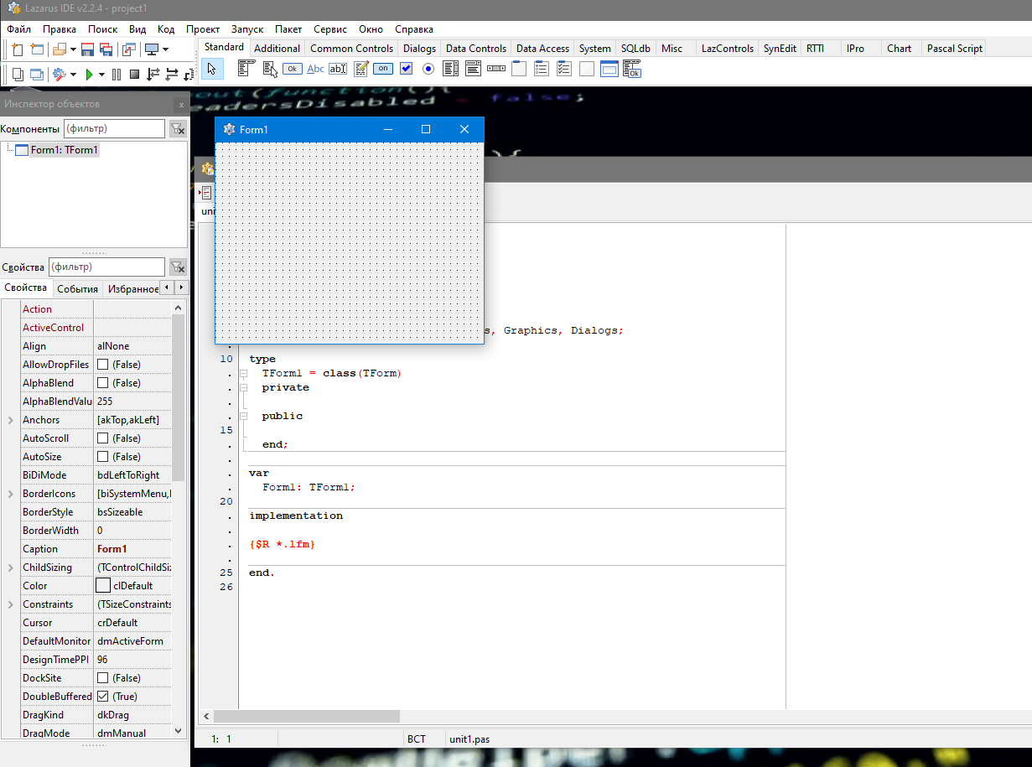Expand the Constraints property
This screenshot has width=1032, height=767.
pyautogui.click(x=11, y=604)
